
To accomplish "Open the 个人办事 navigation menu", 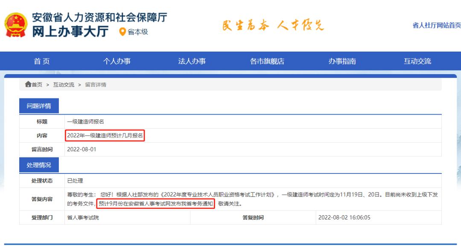I will point(117,61).
